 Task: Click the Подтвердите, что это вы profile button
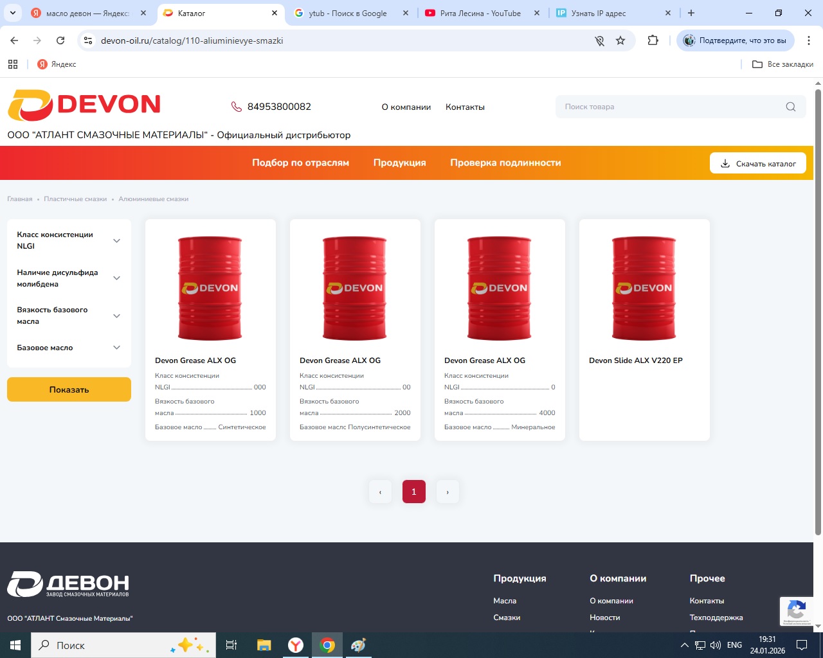tap(736, 40)
